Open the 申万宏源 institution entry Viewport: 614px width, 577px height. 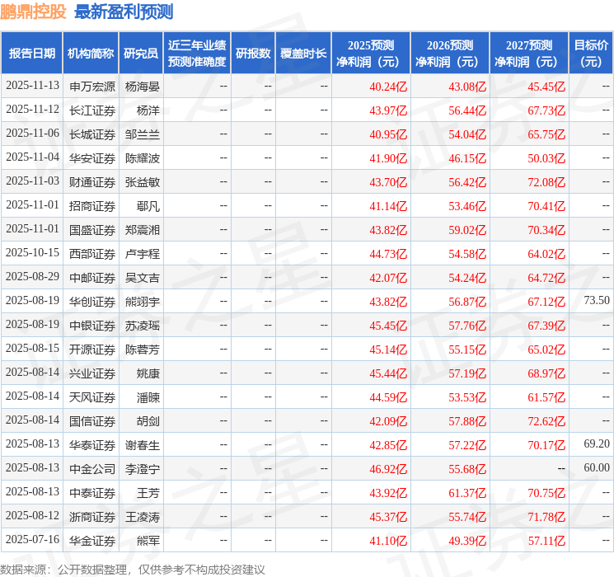pos(92,86)
